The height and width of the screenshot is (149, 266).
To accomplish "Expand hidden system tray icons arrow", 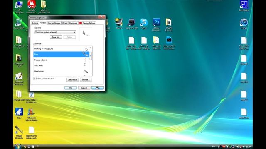I will coord(218,147).
